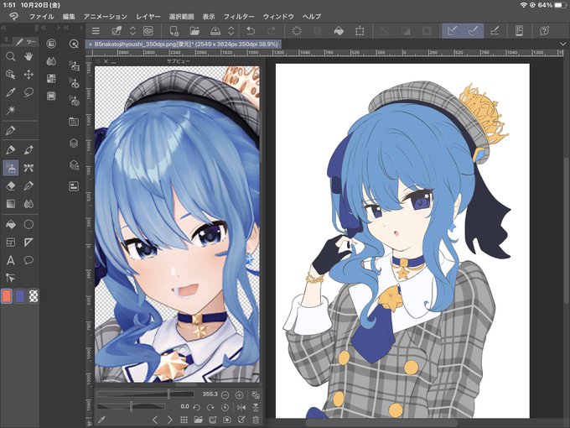The image size is (570, 428).
Task: Rotate the Sub View image left
Action: click(197, 407)
